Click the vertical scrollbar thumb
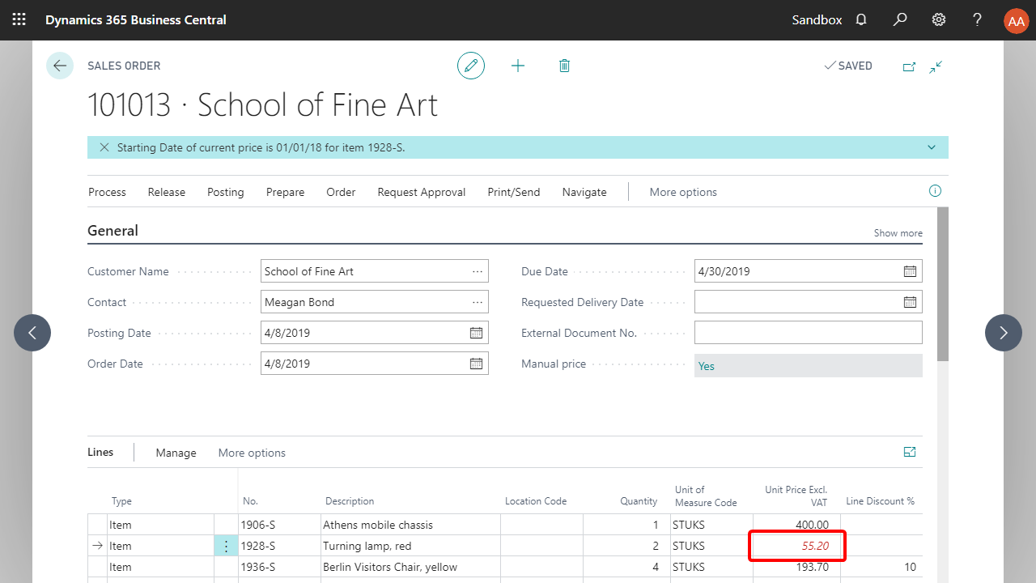 click(x=943, y=283)
